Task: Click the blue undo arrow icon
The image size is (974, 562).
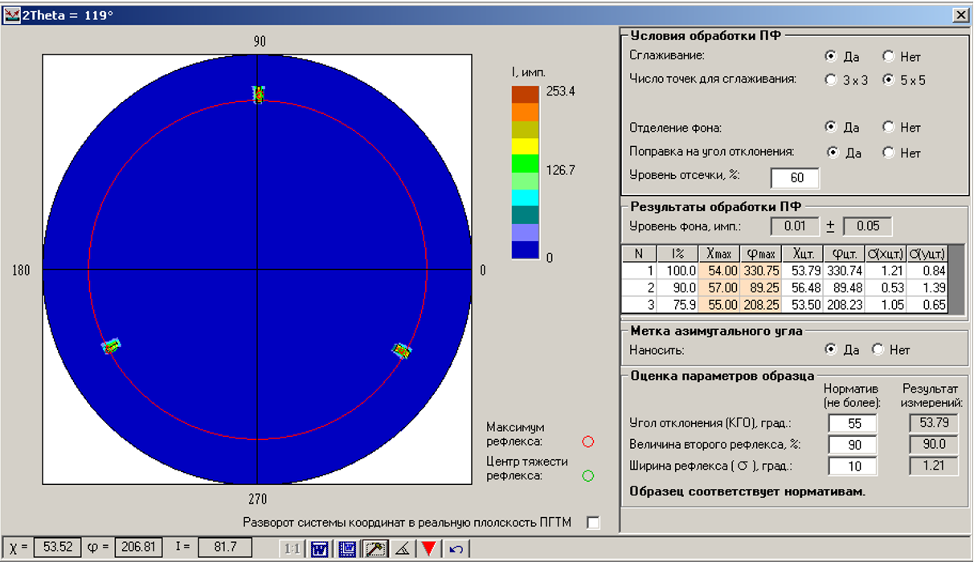Action: point(456,549)
